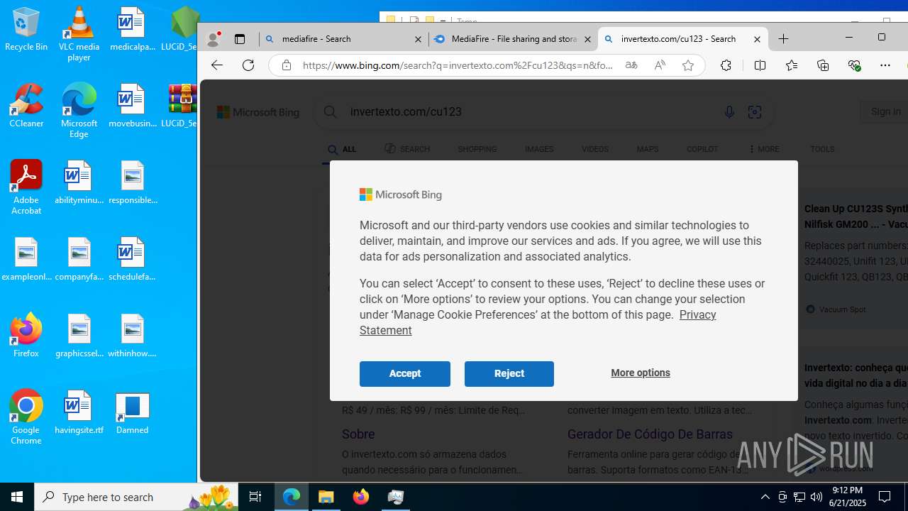Open Edge tab actions menu icon
This screenshot has width=908, height=511.
[x=240, y=39]
